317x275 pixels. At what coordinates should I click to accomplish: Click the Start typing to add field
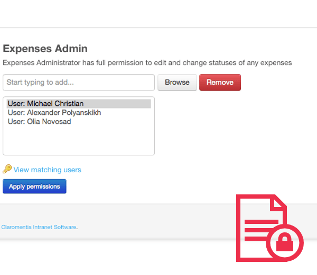(79, 83)
